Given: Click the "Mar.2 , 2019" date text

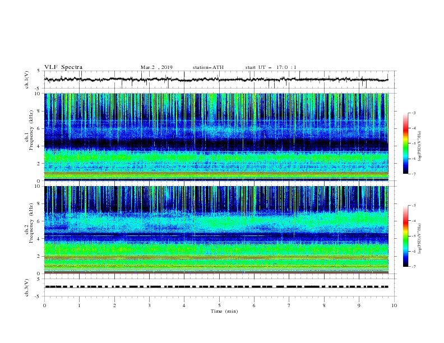Looking at the screenshot, I should (x=156, y=67).
